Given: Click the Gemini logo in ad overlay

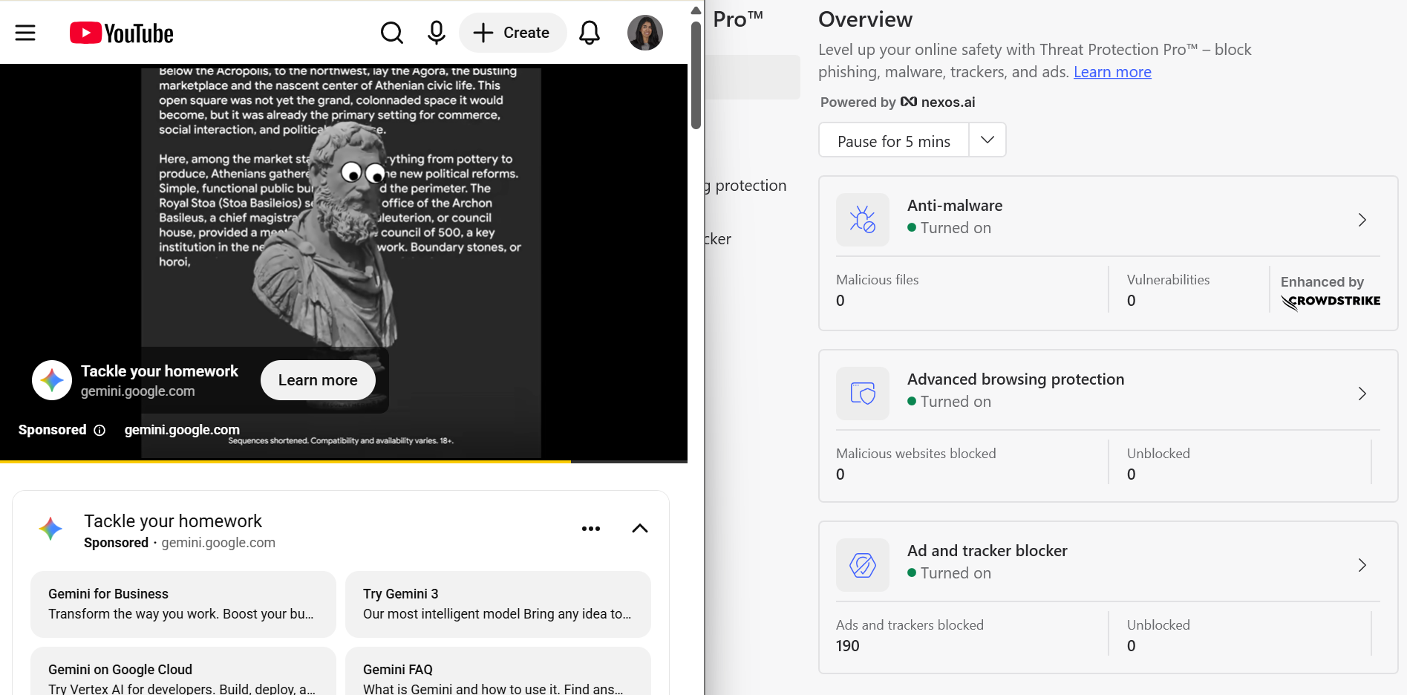Looking at the screenshot, I should tap(52, 380).
